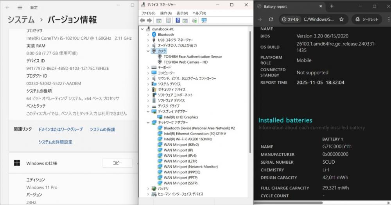Collapse the カメラ category

(x=148, y=51)
